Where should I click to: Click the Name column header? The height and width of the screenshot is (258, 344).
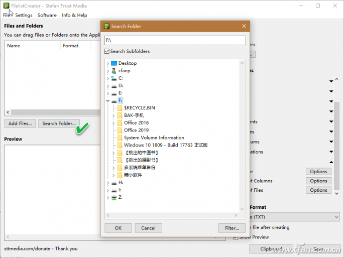coord(14,46)
